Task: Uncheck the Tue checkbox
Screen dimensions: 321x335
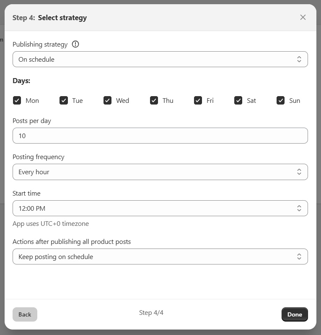Action: tap(64, 100)
